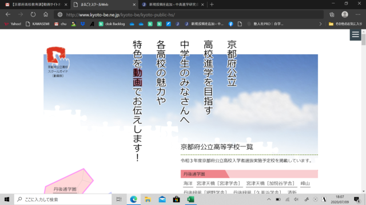Viewport: 366px width, 205px height.
Task: Open the network icon in system tray
Action: 287,199
